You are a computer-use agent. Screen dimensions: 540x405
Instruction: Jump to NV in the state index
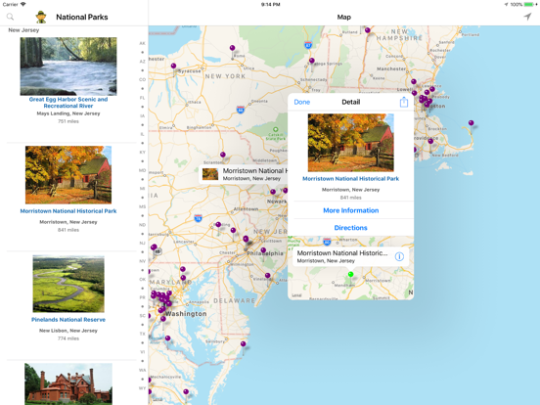point(142,261)
